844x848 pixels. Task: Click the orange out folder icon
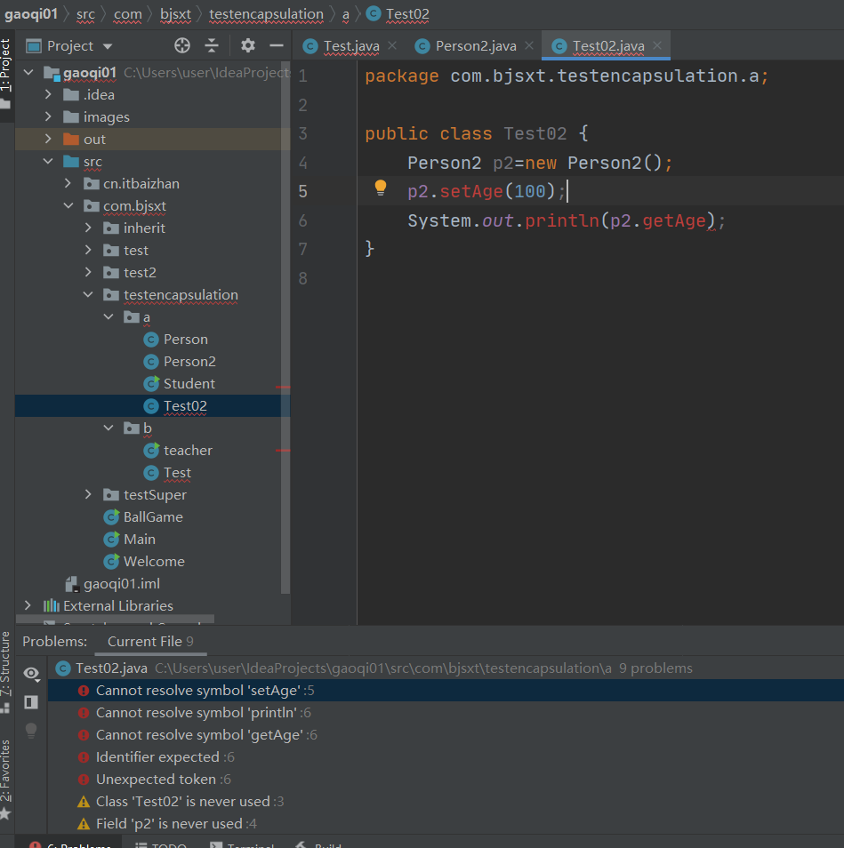[x=71, y=140]
